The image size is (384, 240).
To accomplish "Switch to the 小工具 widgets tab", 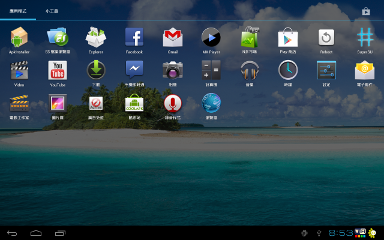I will pyautogui.click(x=52, y=11).
